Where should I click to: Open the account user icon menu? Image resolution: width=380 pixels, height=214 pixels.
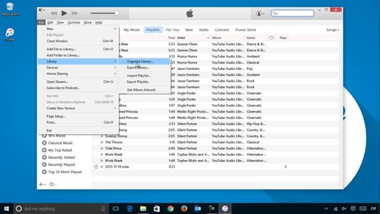(x=260, y=13)
